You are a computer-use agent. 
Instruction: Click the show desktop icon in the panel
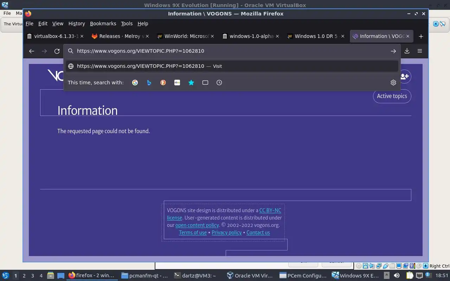click(x=61, y=275)
